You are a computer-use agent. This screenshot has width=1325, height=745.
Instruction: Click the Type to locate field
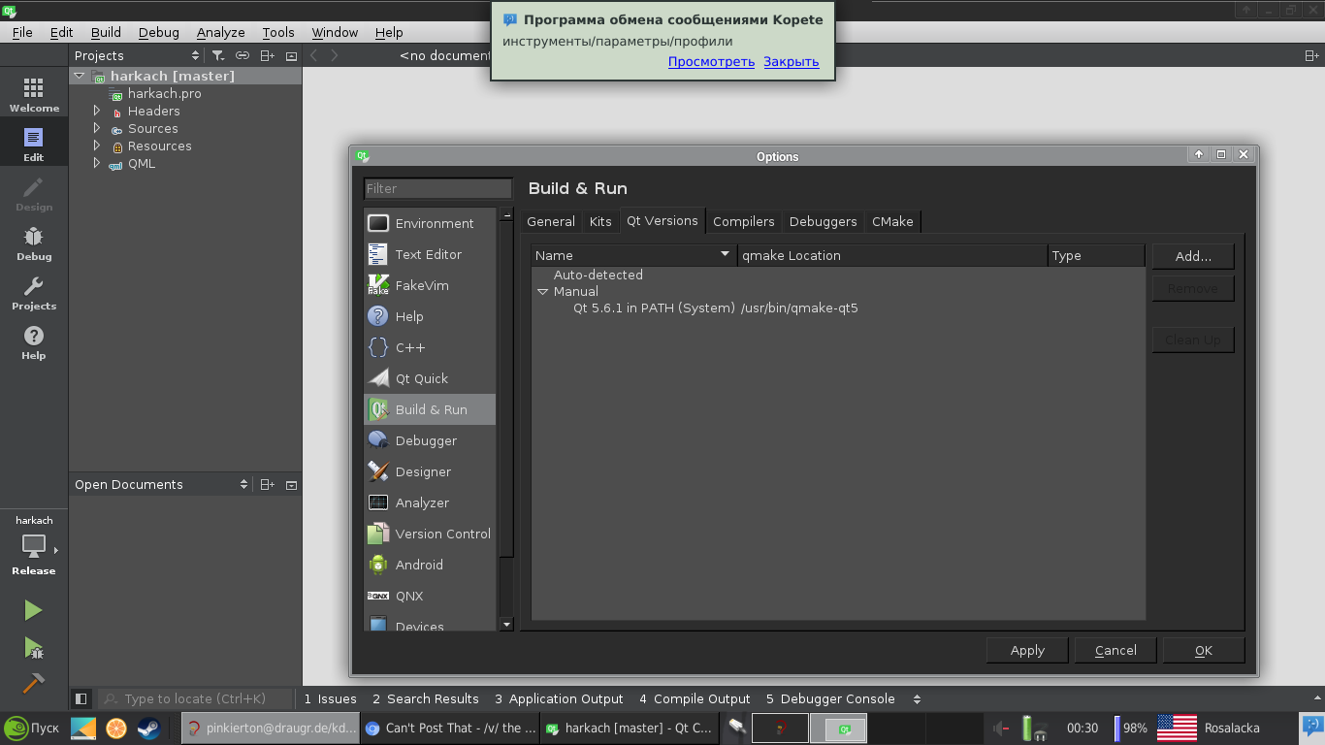tap(195, 698)
